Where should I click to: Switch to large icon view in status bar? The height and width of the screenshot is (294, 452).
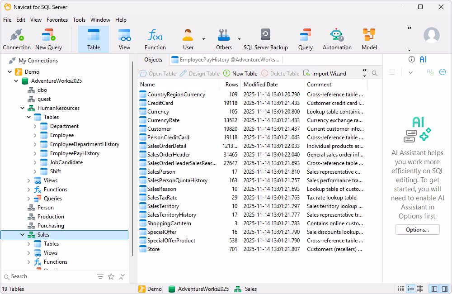(x=400, y=289)
